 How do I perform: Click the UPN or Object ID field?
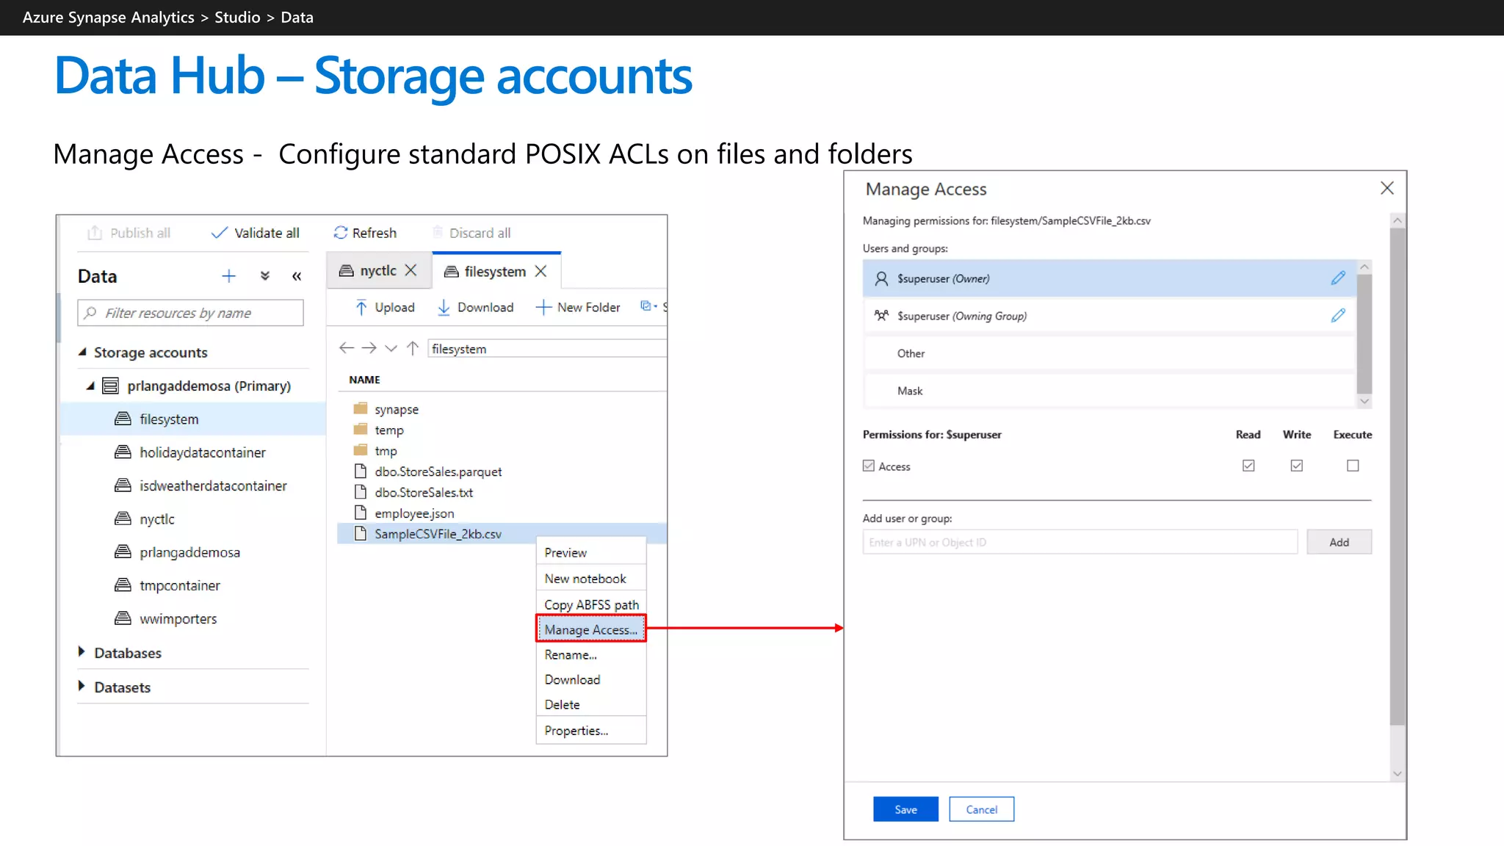[x=1080, y=542]
